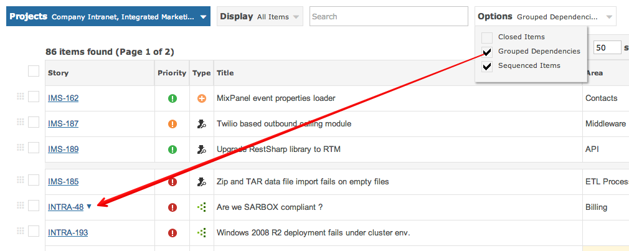The width and height of the screenshot is (629, 251).
Task: Click the green priority icon for IMS-162
Action: pos(173,98)
